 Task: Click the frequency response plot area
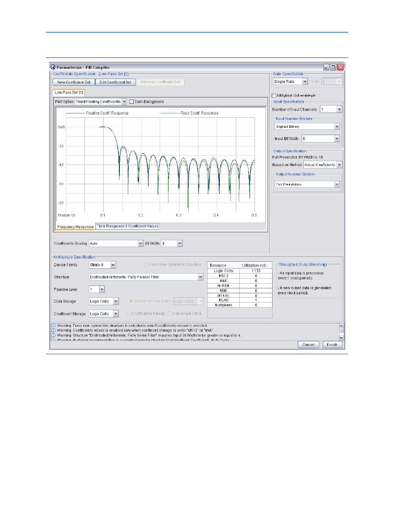(x=160, y=165)
